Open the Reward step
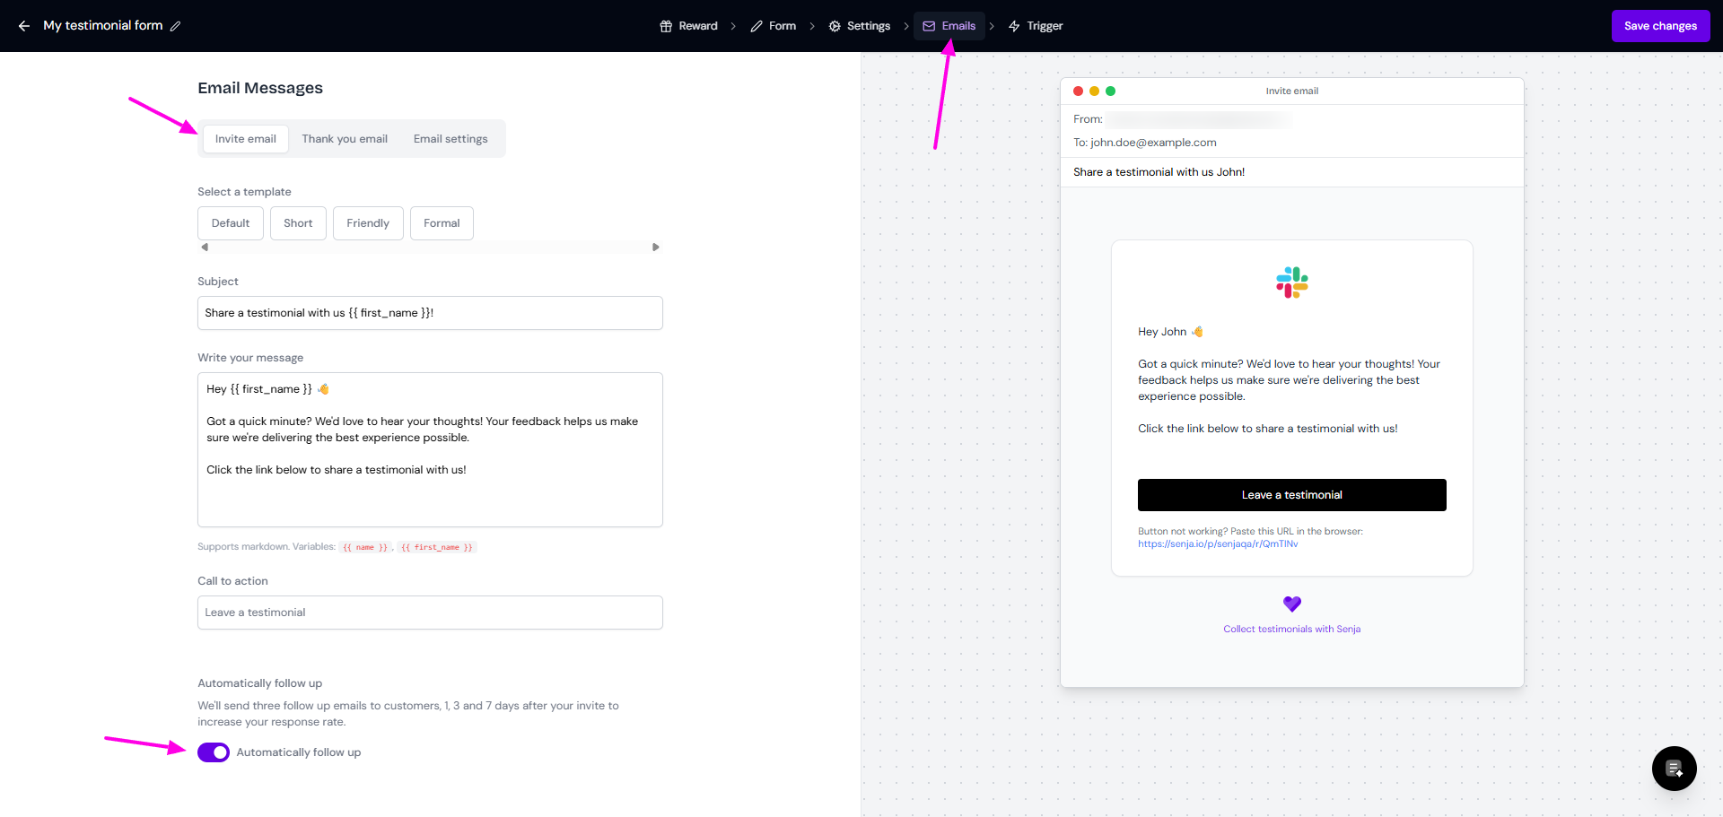Image resolution: width=1723 pixels, height=817 pixels. 688,26
